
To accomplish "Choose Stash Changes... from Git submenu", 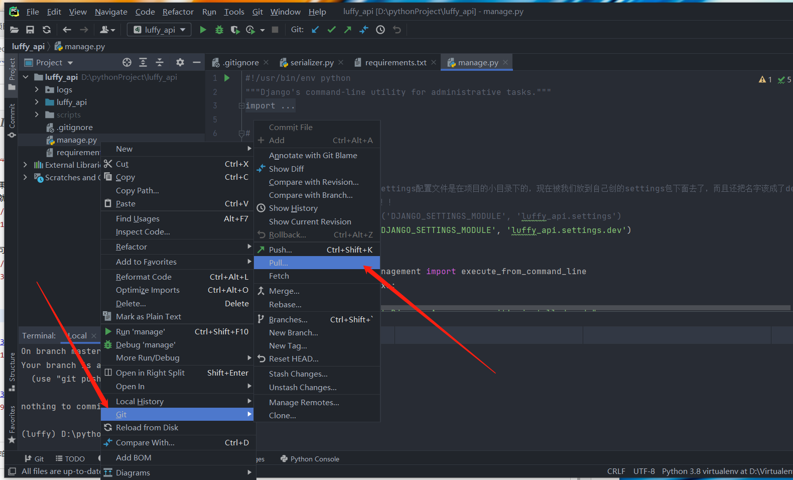I will click(317, 374).
